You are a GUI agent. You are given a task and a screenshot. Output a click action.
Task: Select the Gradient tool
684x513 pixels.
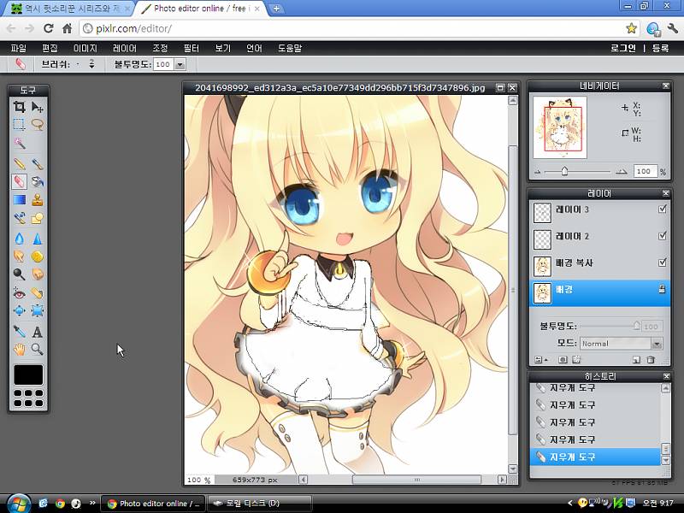coord(19,200)
